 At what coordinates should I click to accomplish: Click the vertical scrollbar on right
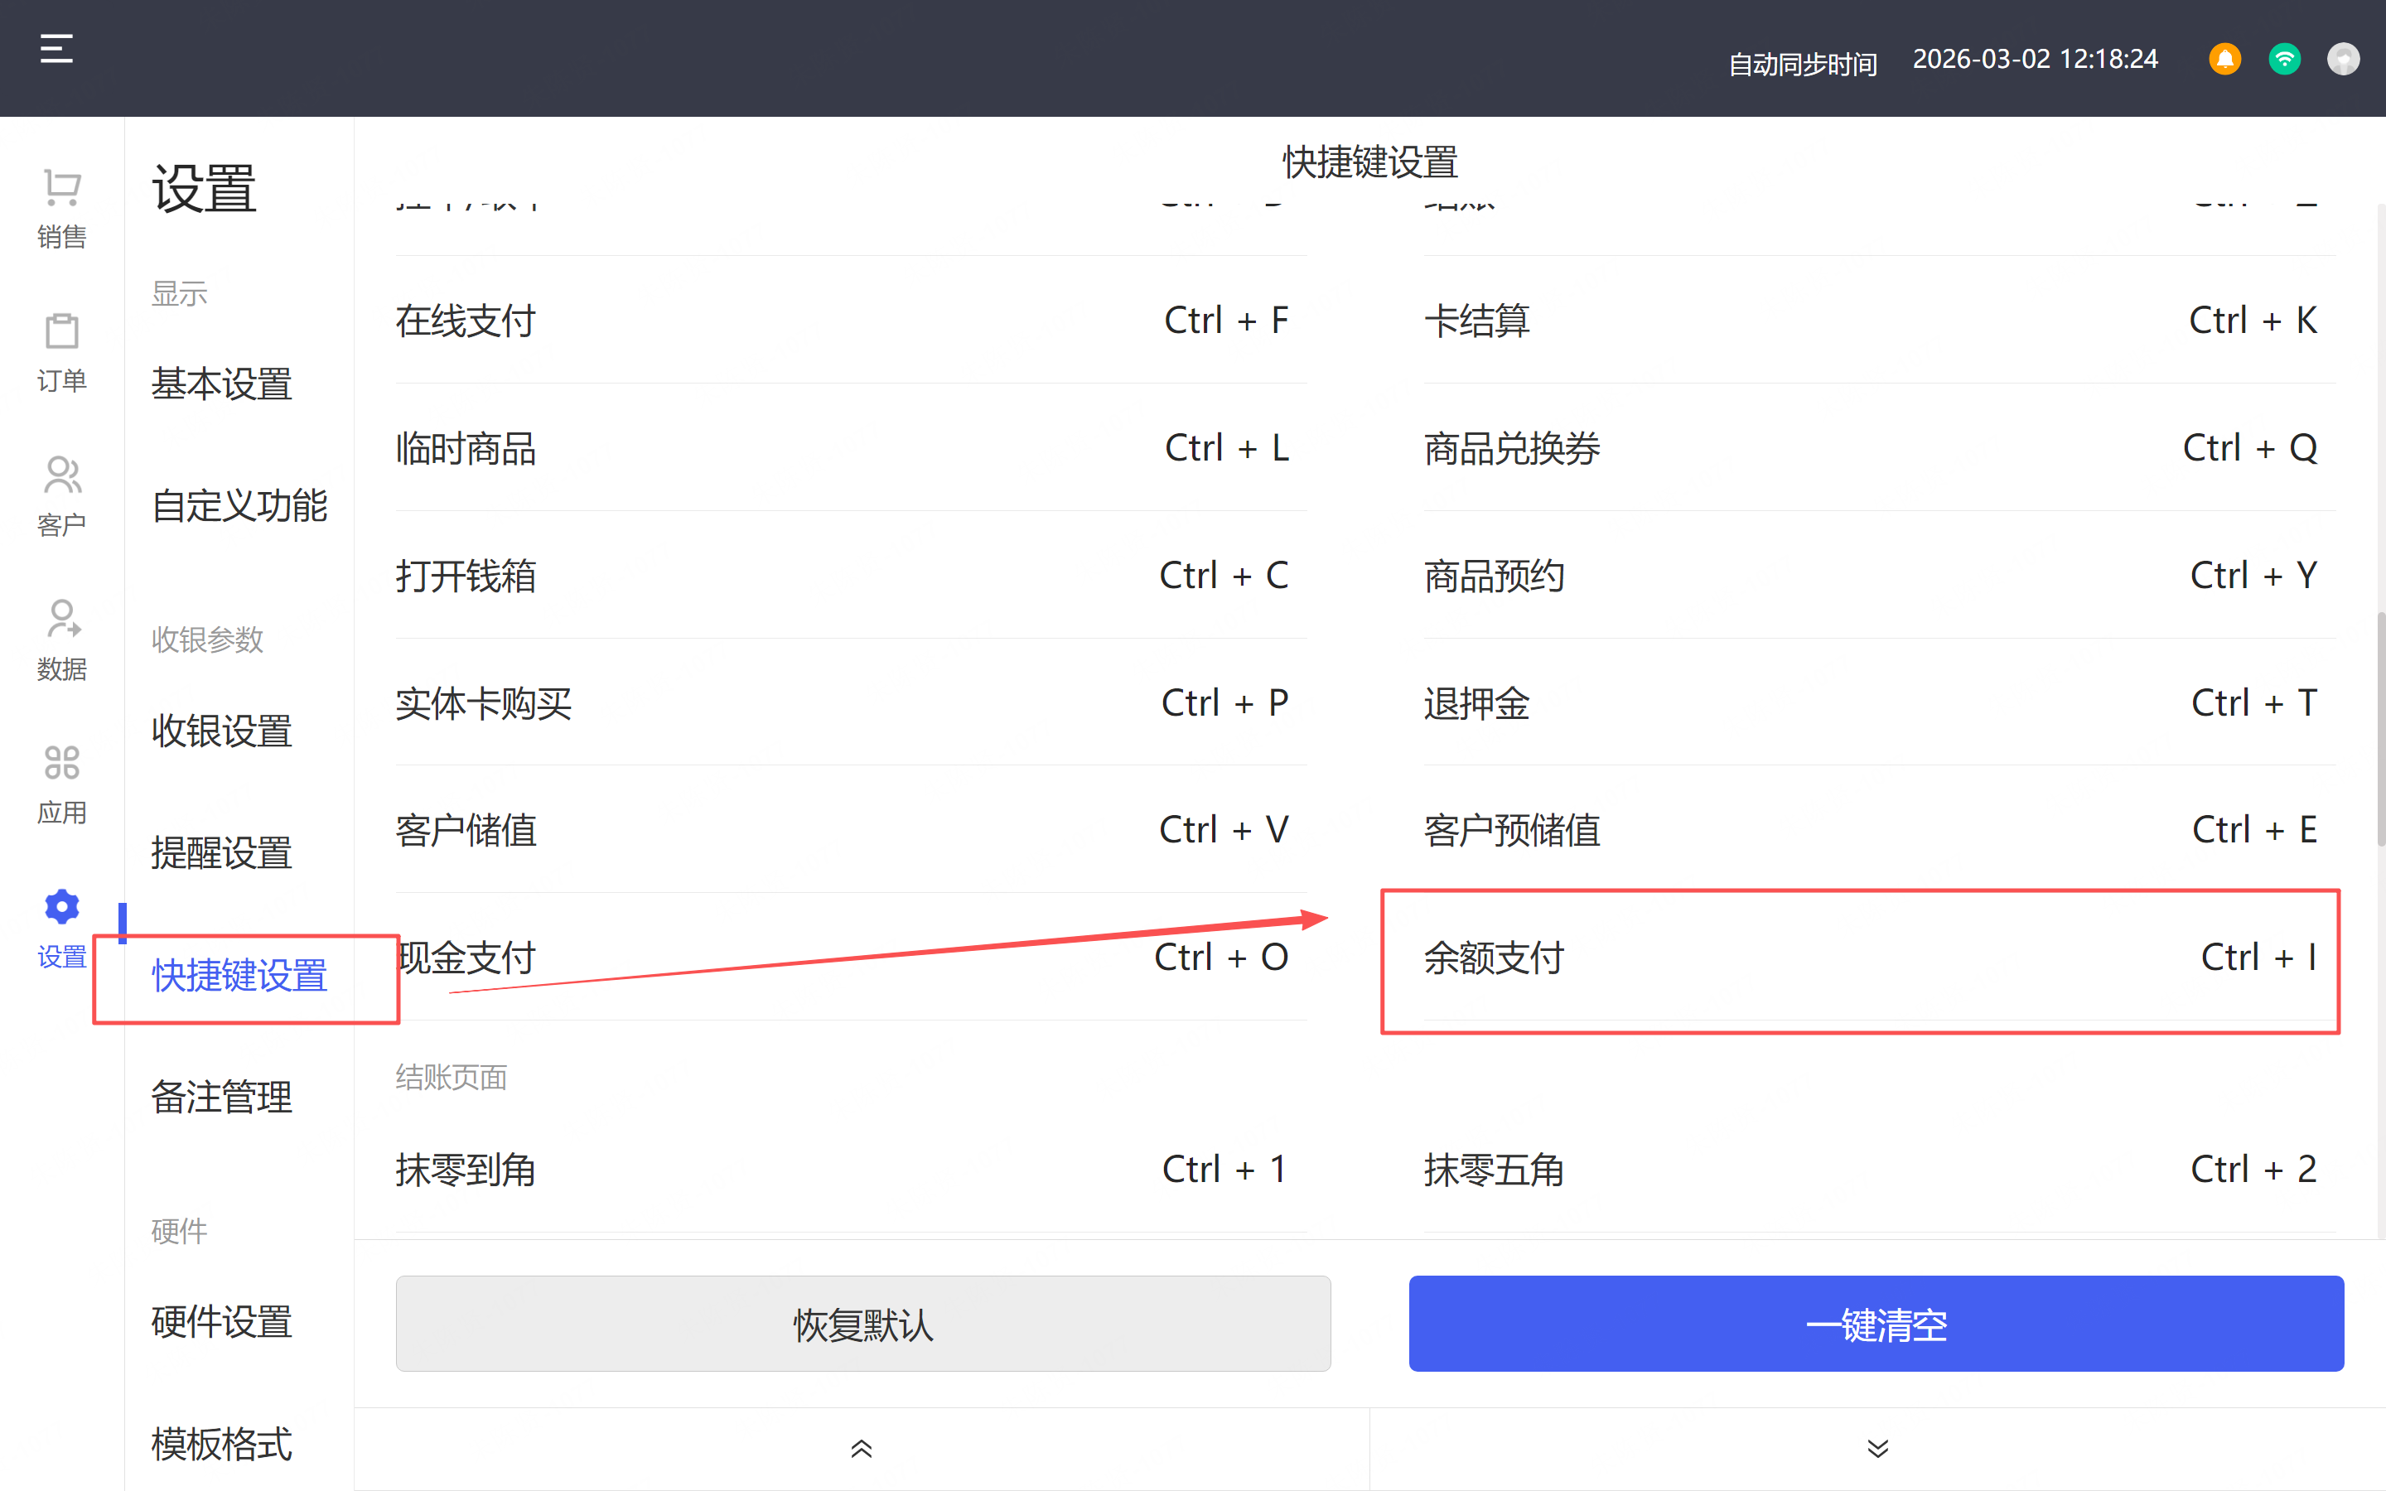pos(2380,730)
